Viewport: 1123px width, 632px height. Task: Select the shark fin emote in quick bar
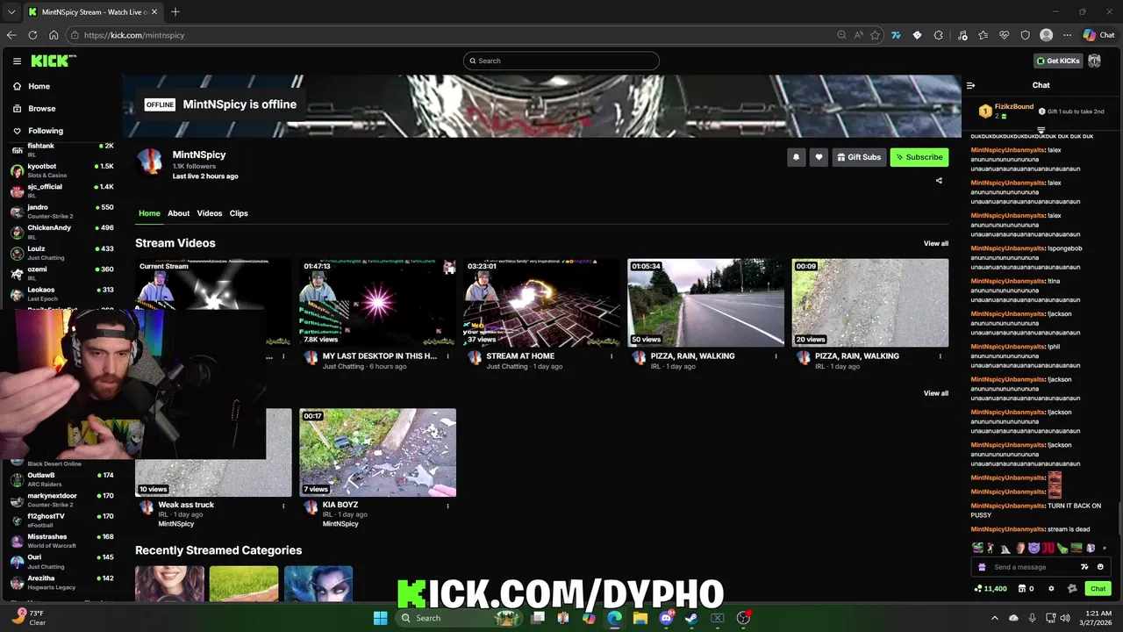pos(1005,548)
